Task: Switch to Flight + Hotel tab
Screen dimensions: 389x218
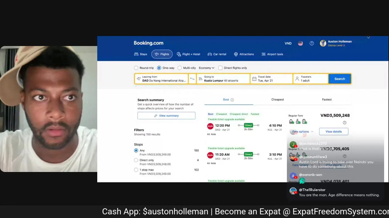Action: click(x=188, y=54)
